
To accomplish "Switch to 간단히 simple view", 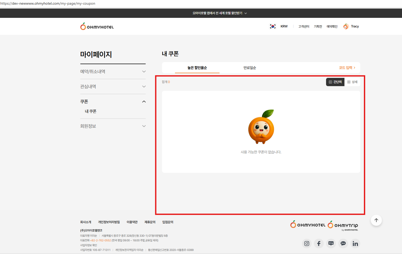I will click(335, 82).
